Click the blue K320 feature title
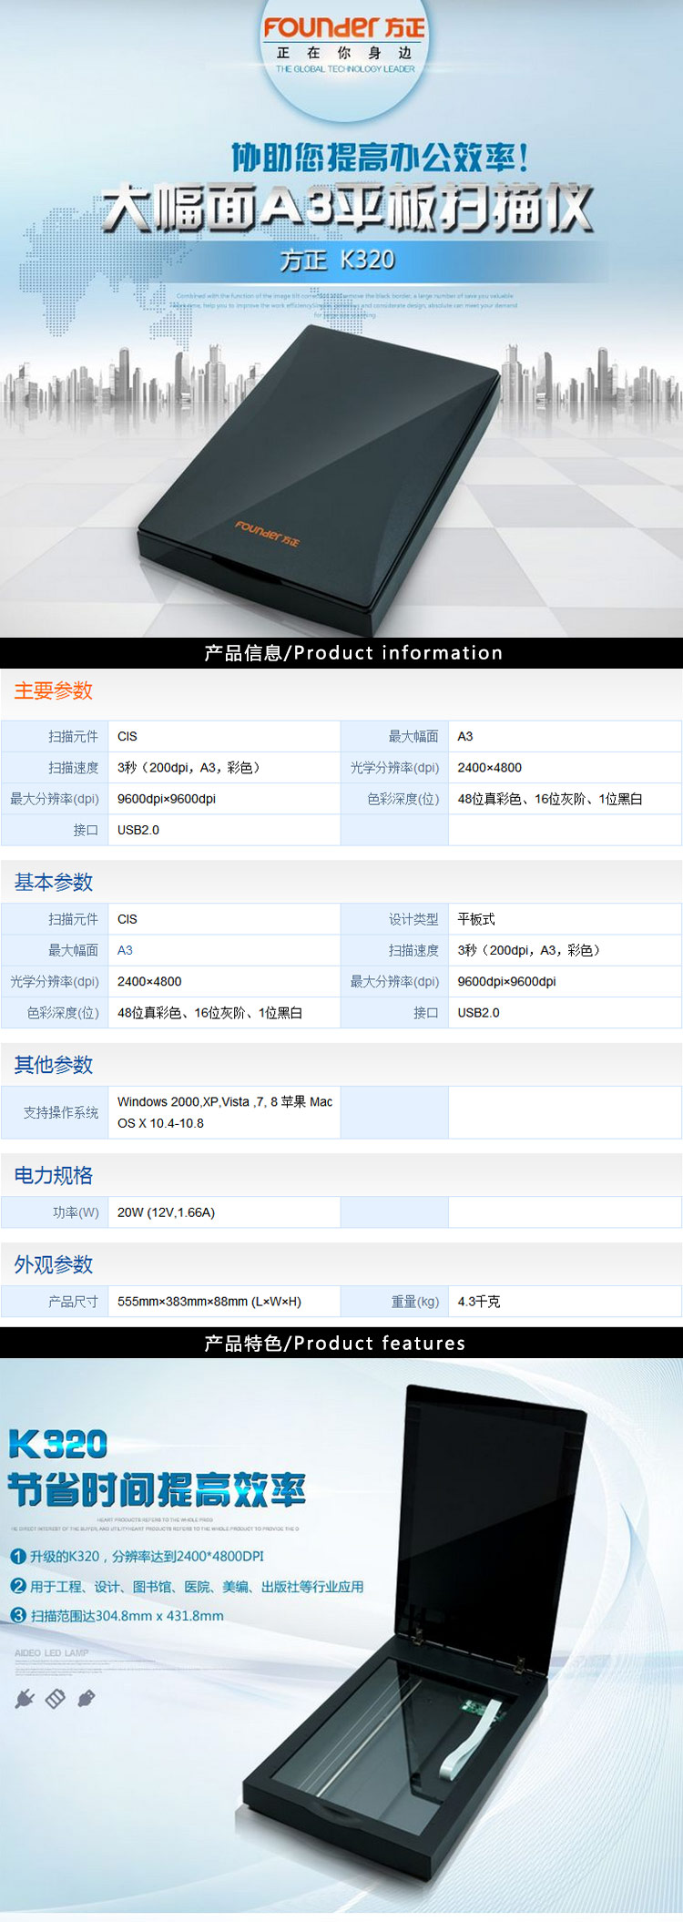The image size is (683, 1922). [x=58, y=1445]
